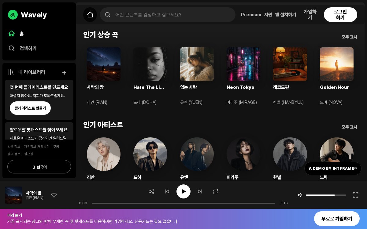Open artist 노바 round portrait
Viewport: 367px width, 229px height.
pyautogui.click(x=337, y=150)
